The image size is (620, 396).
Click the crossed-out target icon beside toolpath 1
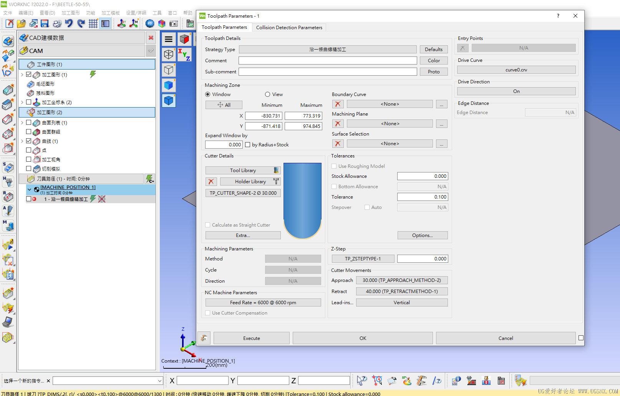(x=101, y=199)
